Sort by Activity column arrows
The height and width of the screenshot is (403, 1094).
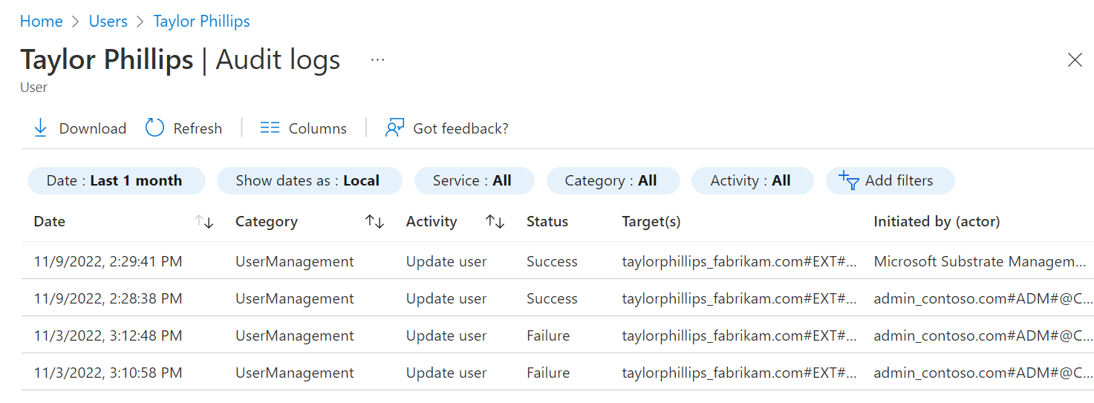tap(495, 221)
